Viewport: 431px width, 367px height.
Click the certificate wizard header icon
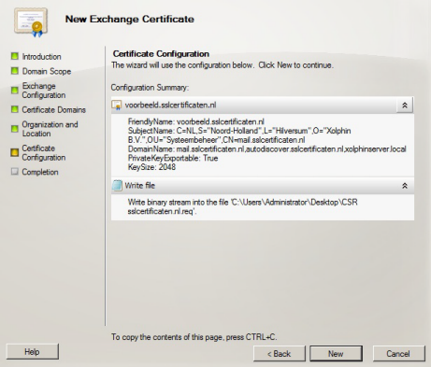(x=31, y=22)
